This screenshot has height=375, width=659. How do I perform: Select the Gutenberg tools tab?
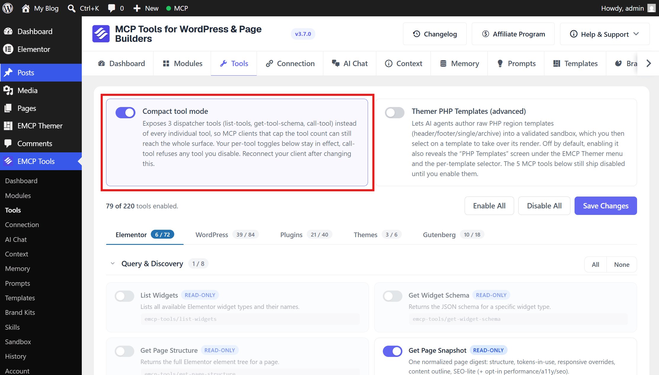(x=453, y=235)
